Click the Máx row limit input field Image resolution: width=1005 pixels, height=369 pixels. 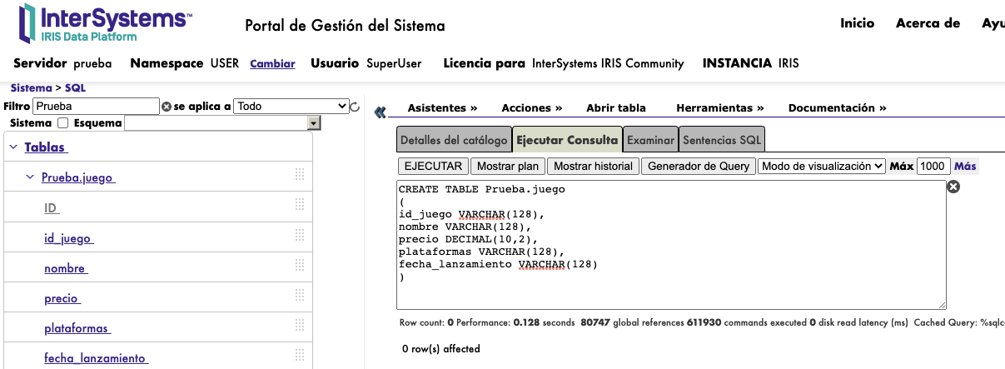coord(933,166)
